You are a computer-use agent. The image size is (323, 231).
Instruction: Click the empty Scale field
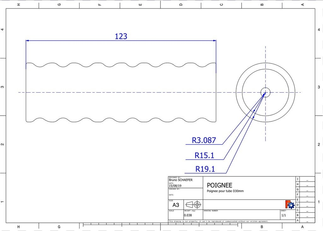[x=176, y=215]
